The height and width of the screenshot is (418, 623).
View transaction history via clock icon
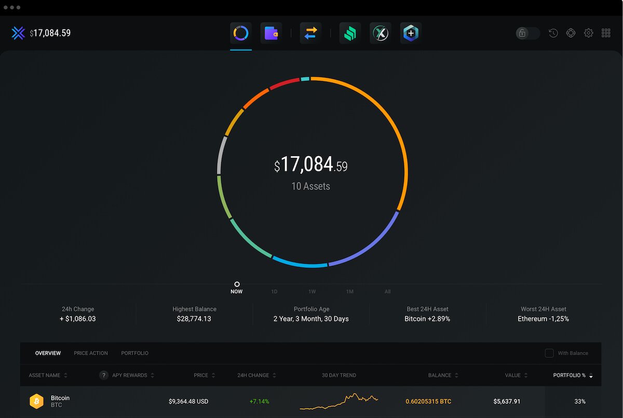553,33
